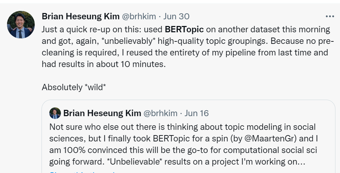Image resolution: width=340 pixels, height=173 pixels.
Task: Click the @brhkim handle in quoted tweet
Action: 160,113
